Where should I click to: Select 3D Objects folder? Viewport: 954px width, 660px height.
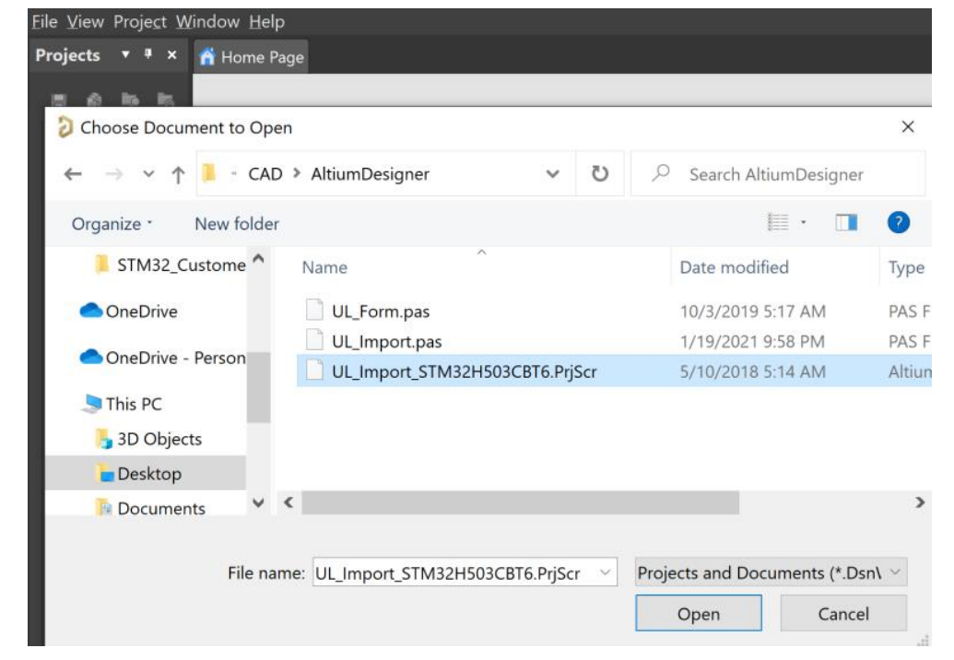coord(149,439)
